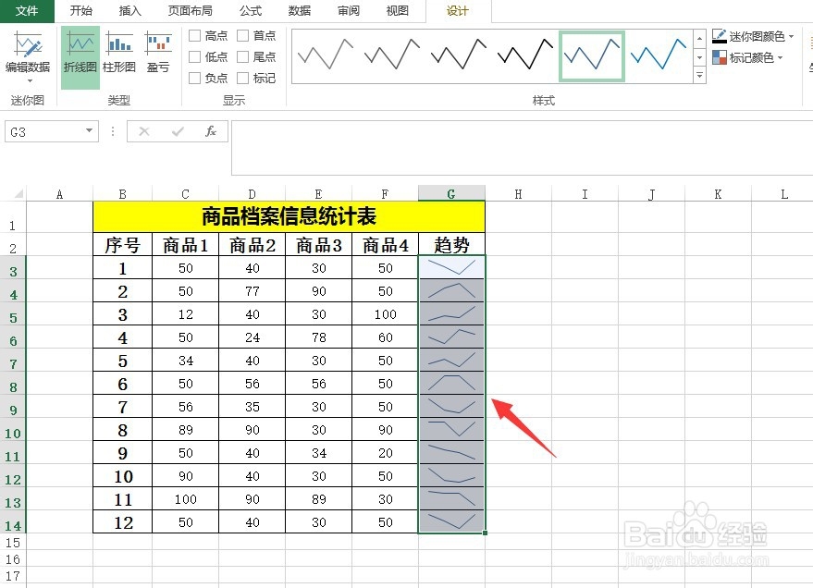
Task: Click the title cell 商品档案信息统计表
Action: tap(289, 216)
